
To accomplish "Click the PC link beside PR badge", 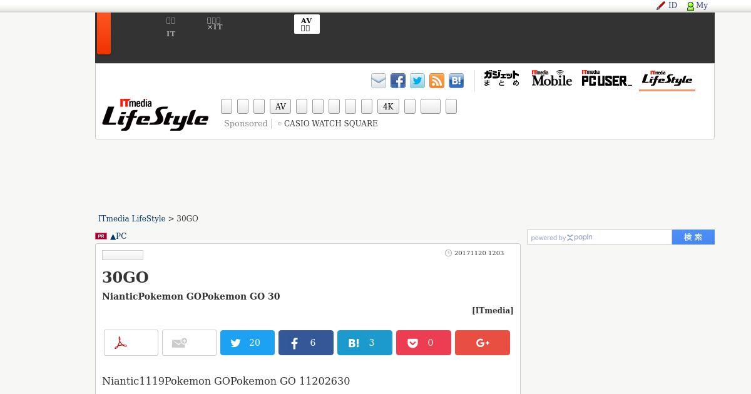I will pos(118,236).
